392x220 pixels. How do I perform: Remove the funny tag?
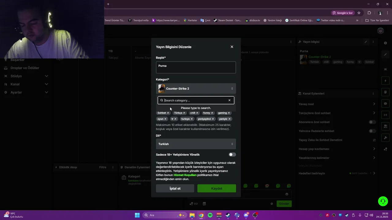point(212,113)
